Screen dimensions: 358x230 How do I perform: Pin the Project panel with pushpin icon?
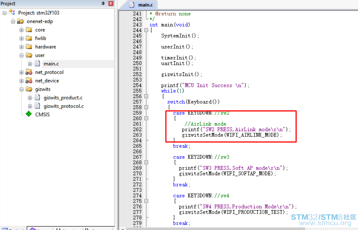(x=103, y=3)
